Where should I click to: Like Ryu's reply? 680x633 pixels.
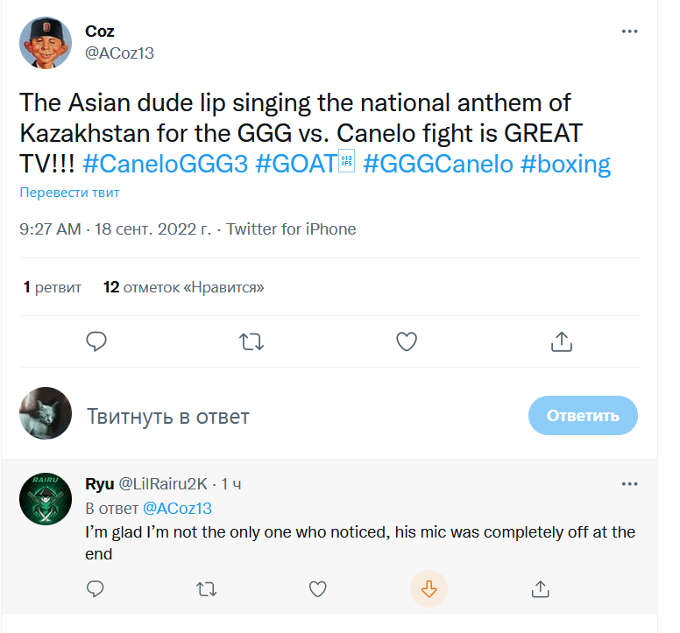point(318,588)
